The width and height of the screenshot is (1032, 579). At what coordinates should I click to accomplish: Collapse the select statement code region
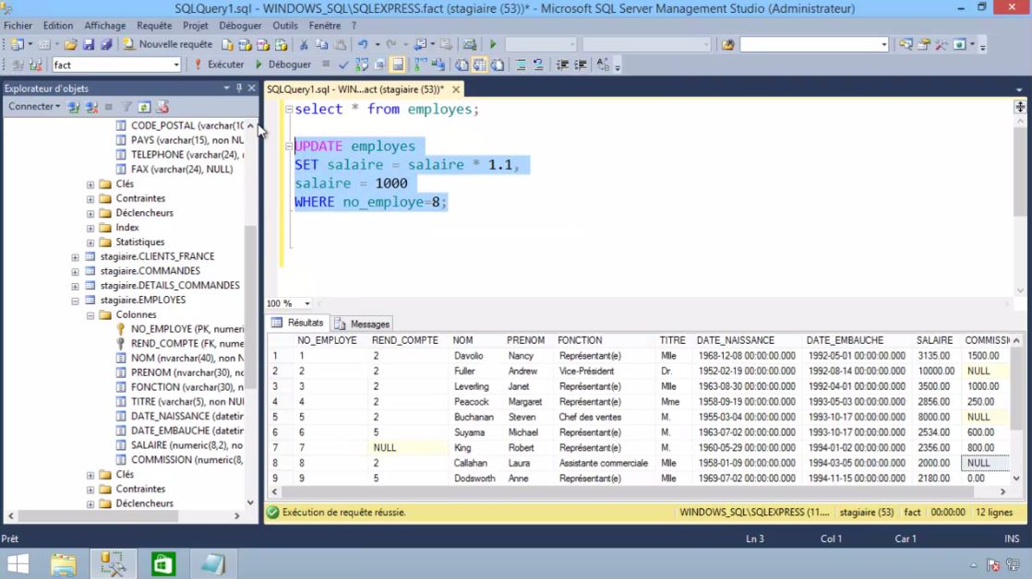tap(289, 108)
